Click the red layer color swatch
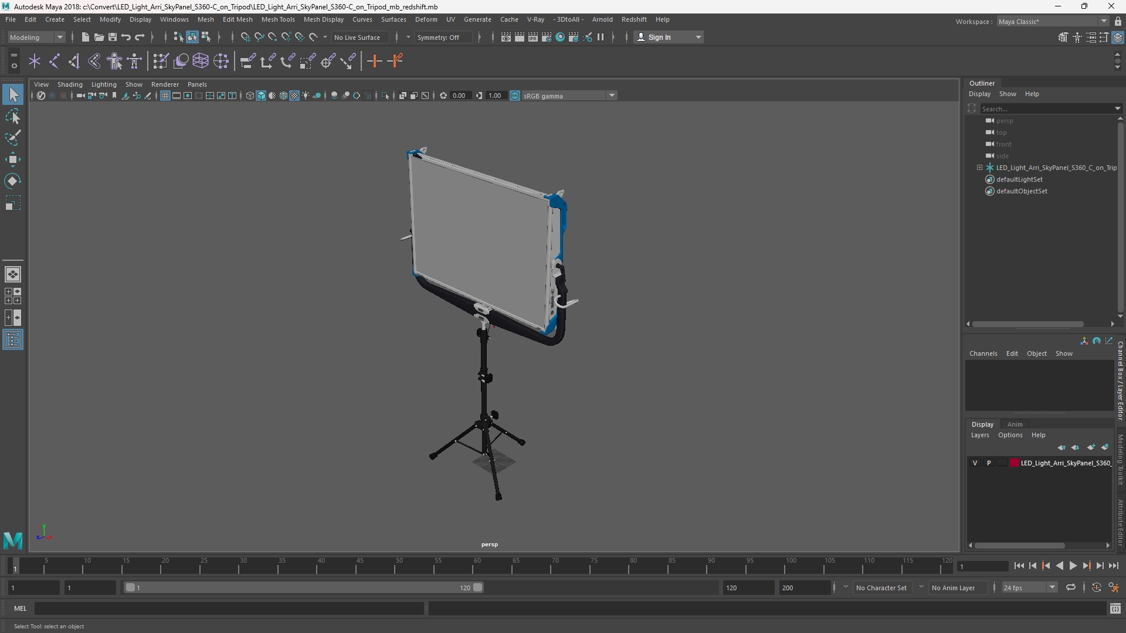 click(1014, 463)
